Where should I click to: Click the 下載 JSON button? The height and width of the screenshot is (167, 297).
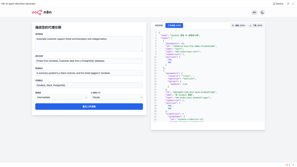click(x=256, y=26)
